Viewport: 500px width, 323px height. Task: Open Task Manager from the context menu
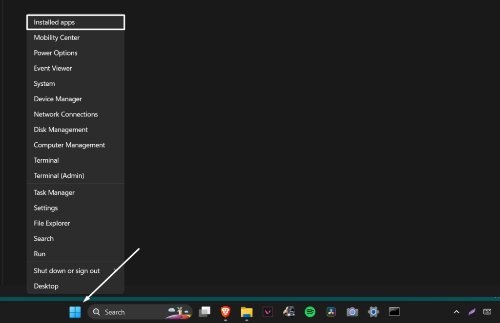[x=54, y=192]
